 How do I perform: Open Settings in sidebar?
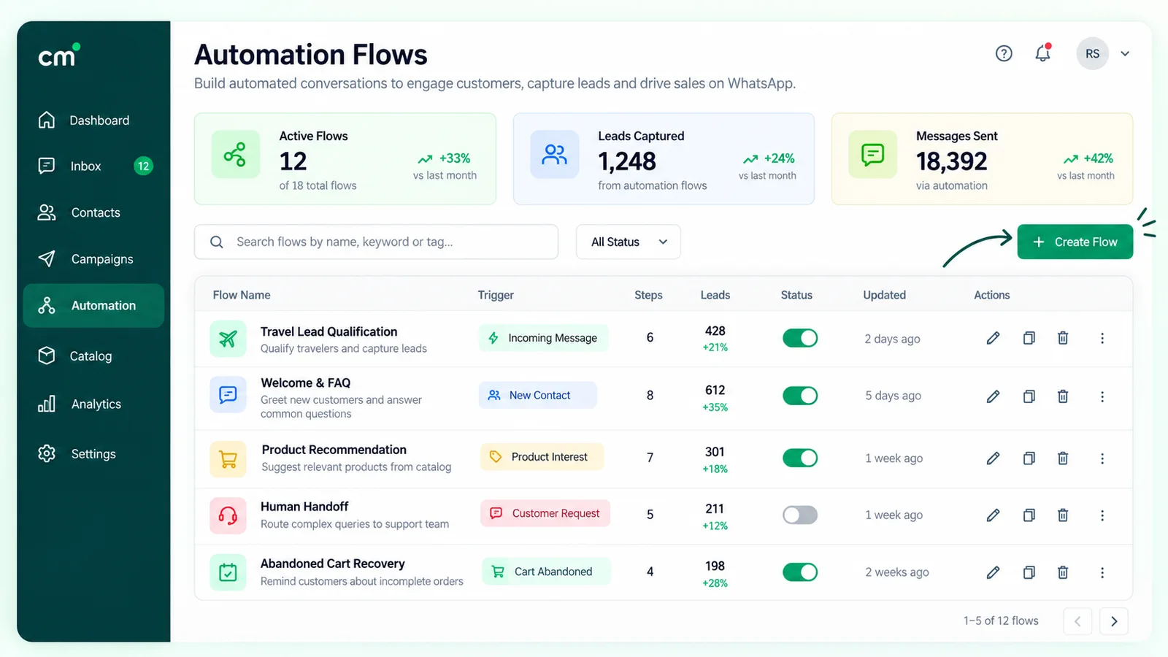[93, 453]
